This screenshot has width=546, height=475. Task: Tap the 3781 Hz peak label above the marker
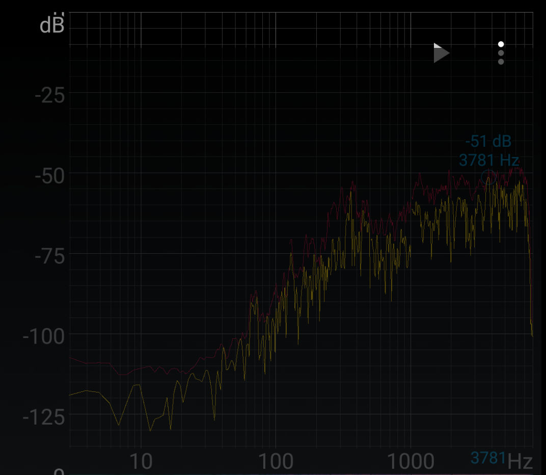[x=488, y=160]
